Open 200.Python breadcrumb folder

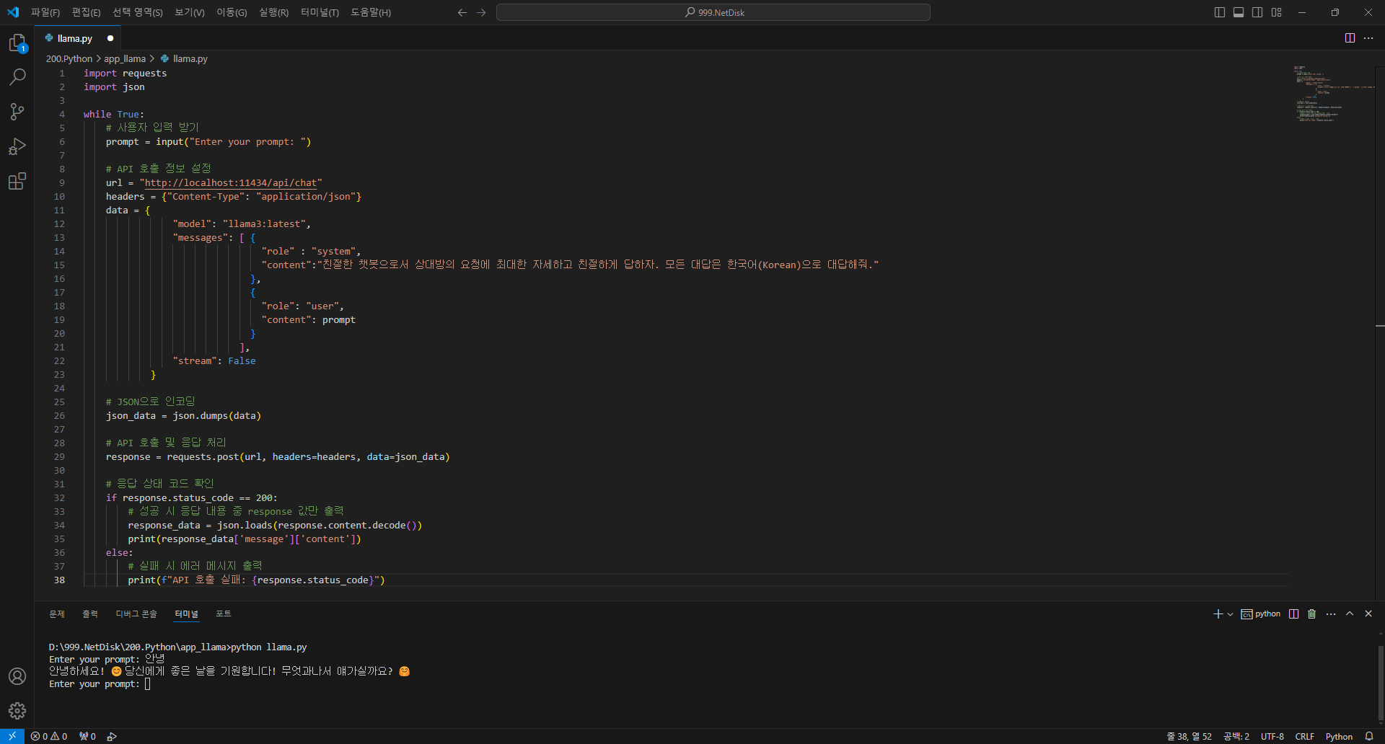tap(69, 59)
